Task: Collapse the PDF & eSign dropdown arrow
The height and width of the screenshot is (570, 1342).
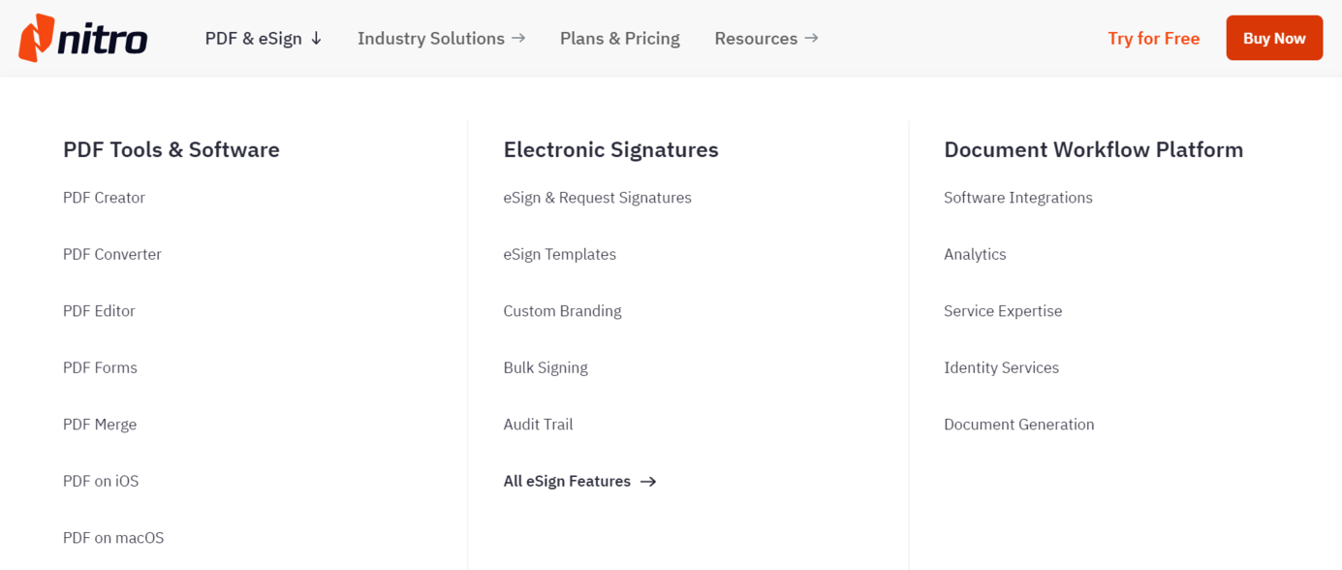Action: pos(316,39)
